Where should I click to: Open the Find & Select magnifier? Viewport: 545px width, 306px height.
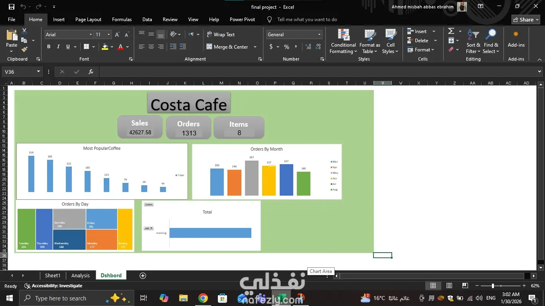click(491, 35)
